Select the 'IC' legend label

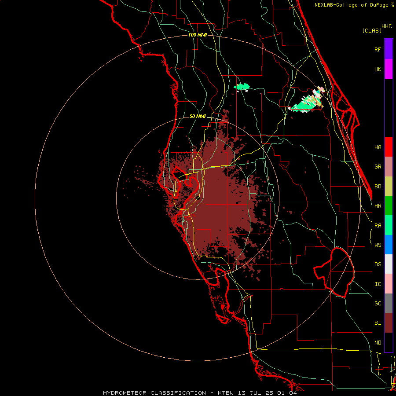[378, 284]
